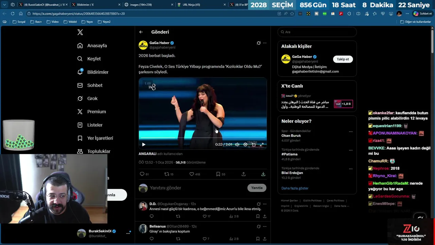
Task: Open Sohbet messages
Action: (90, 85)
